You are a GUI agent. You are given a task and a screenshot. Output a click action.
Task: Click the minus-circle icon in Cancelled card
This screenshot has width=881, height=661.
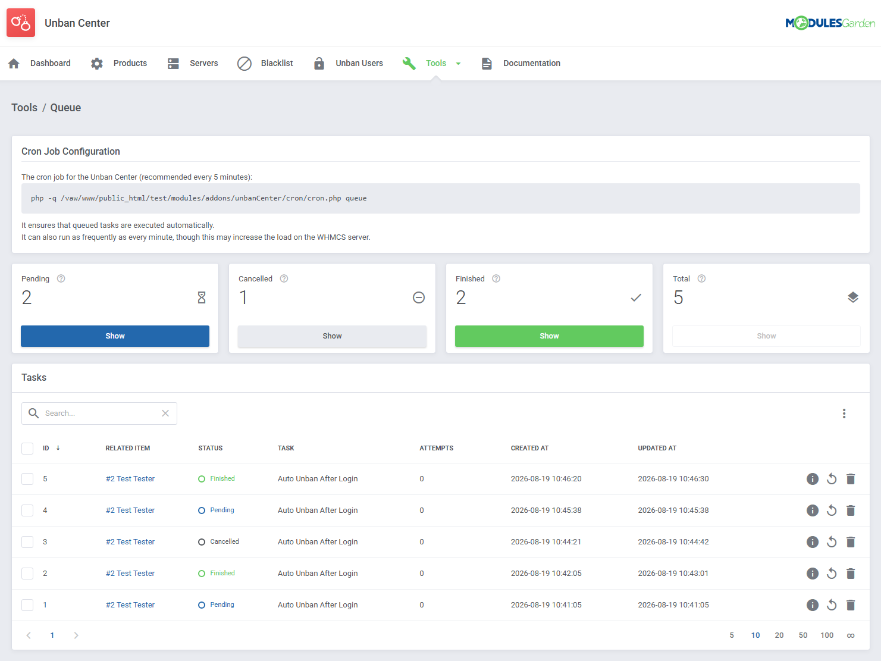[x=419, y=297]
